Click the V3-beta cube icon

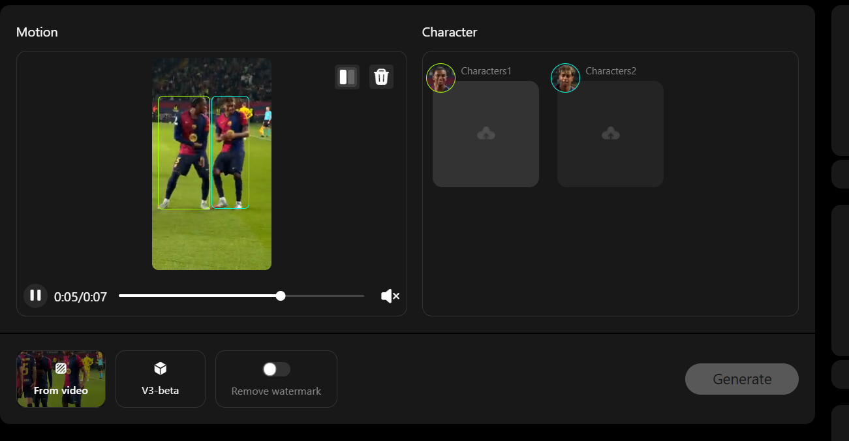click(x=161, y=369)
